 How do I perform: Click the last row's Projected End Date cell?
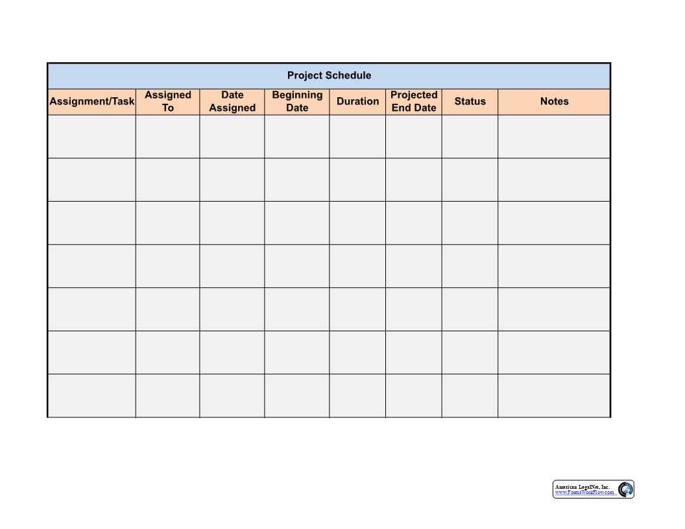(415, 395)
